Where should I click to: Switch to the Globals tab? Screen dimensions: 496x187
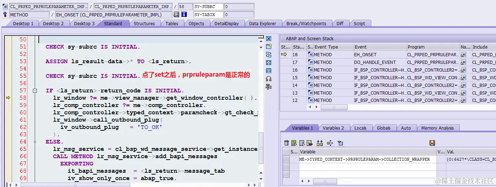click(x=384, y=128)
